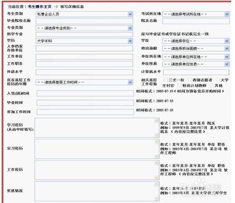Open the 考试所在地 dropdown
Viewport: 235px width, 203px height.
pos(196,14)
